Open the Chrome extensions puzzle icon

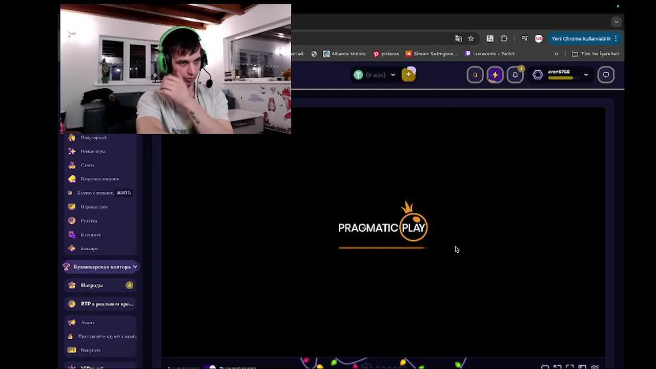click(x=504, y=38)
